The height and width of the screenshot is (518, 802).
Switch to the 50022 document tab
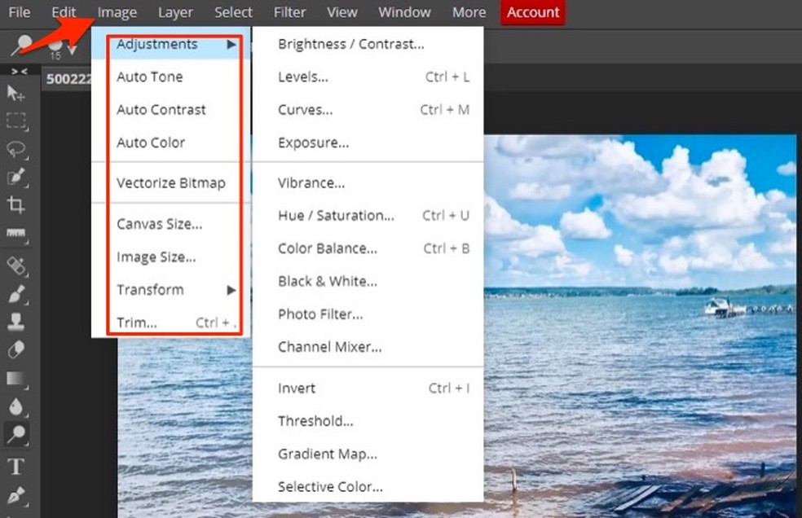pos(68,78)
